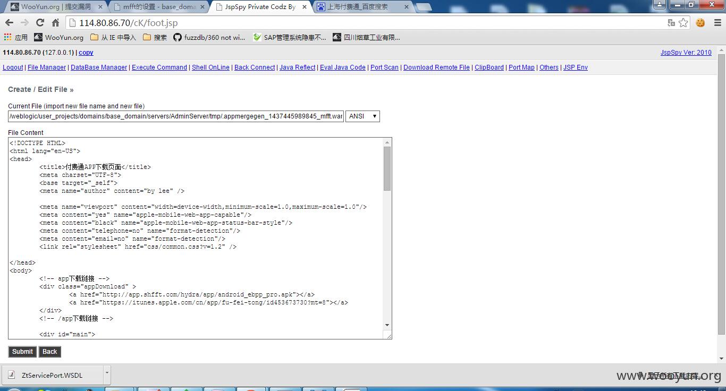Click the textarea resize grip

(x=389, y=335)
